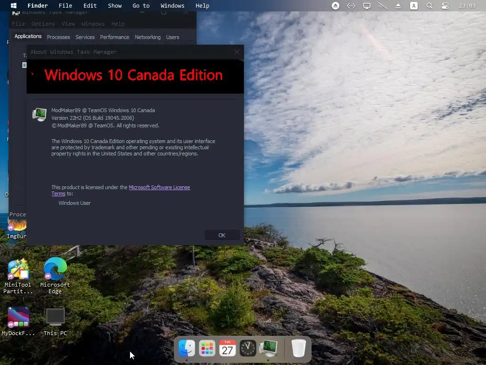Open the Edit menu in the top bar
The height and width of the screenshot is (365, 486).
[90, 6]
